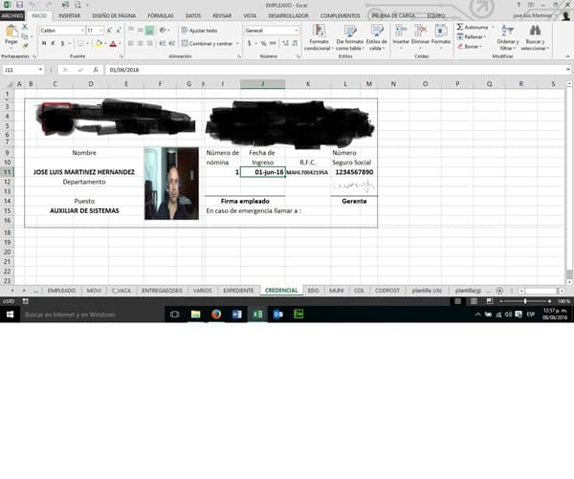Toggle underline S formatting

point(62,43)
